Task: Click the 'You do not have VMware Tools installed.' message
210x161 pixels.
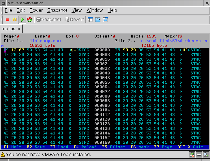Action: [48, 155]
